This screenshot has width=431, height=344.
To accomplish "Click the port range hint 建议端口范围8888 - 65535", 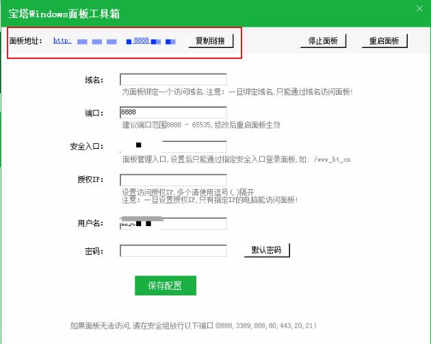I will pyautogui.click(x=201, y=125).
